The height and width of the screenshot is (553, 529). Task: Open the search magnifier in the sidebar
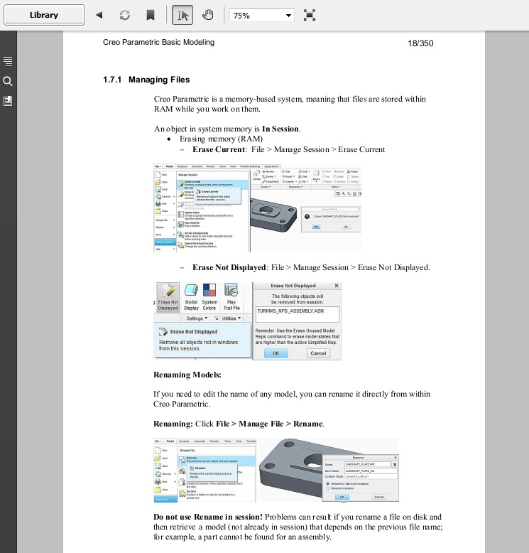click(x=8, y=82)
